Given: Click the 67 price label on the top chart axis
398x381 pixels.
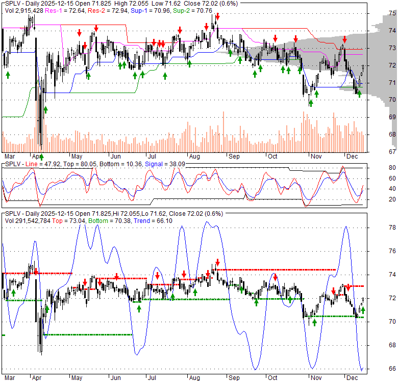Looking at the screenshot, I should (x=392, y=152).
